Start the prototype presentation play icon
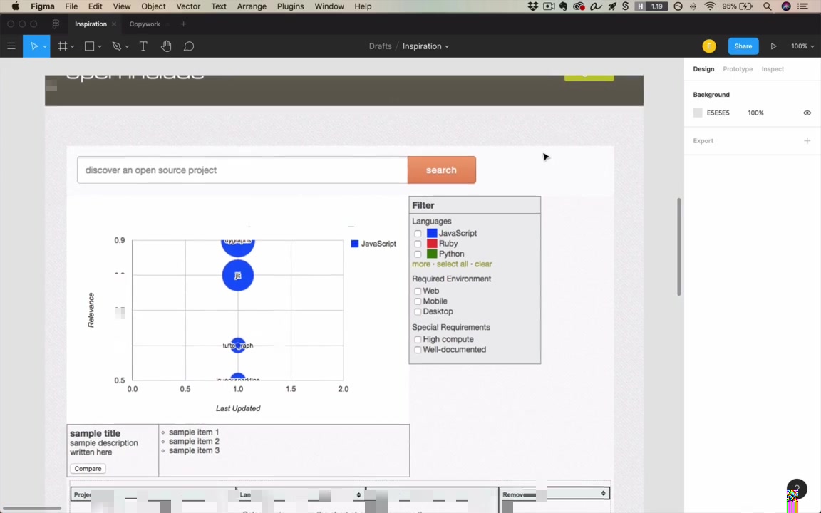 pos(773,46)
